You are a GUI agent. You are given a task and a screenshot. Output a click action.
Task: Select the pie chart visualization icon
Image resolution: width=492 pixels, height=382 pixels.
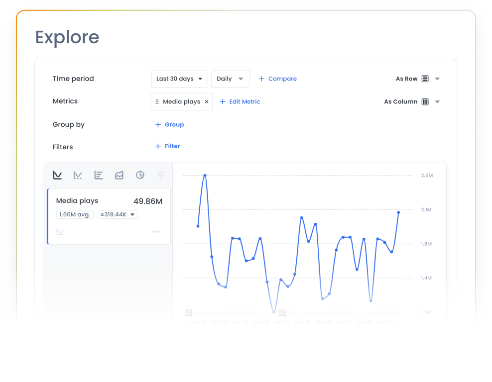click(x=140, y=175)
